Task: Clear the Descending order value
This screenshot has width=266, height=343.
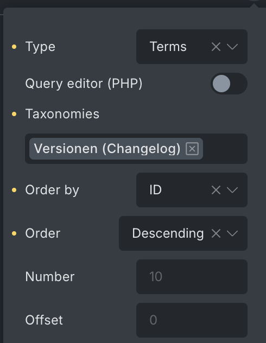Action: coord(216,233)
